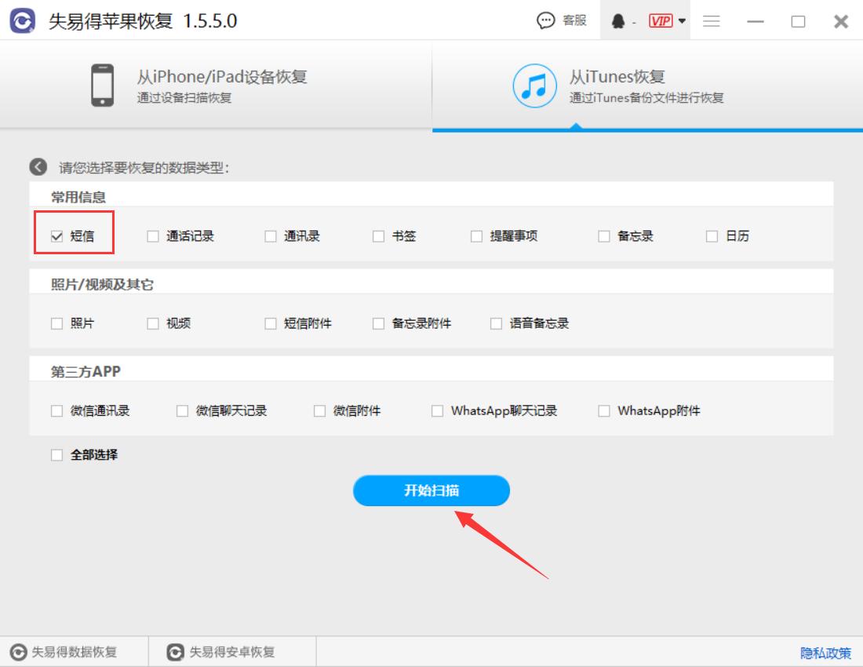Screen dimensions: 863x667
Task: Enable the 通话记录 checkbox
Action: (x=152, y=235)
